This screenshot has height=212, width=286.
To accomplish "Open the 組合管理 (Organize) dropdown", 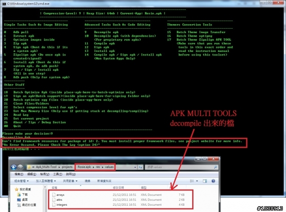I will pos(21,181).
